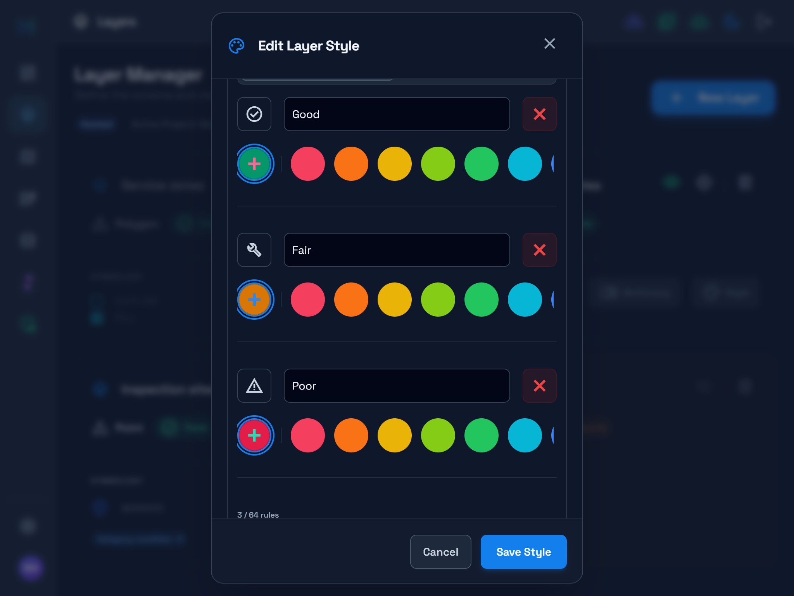This screenshot has height=596, width=794.
Task: Pick the pink-red swatch for Fair
Action: tap(308, 300)
